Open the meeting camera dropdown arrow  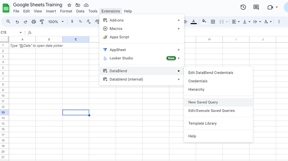tap(277, 7)
